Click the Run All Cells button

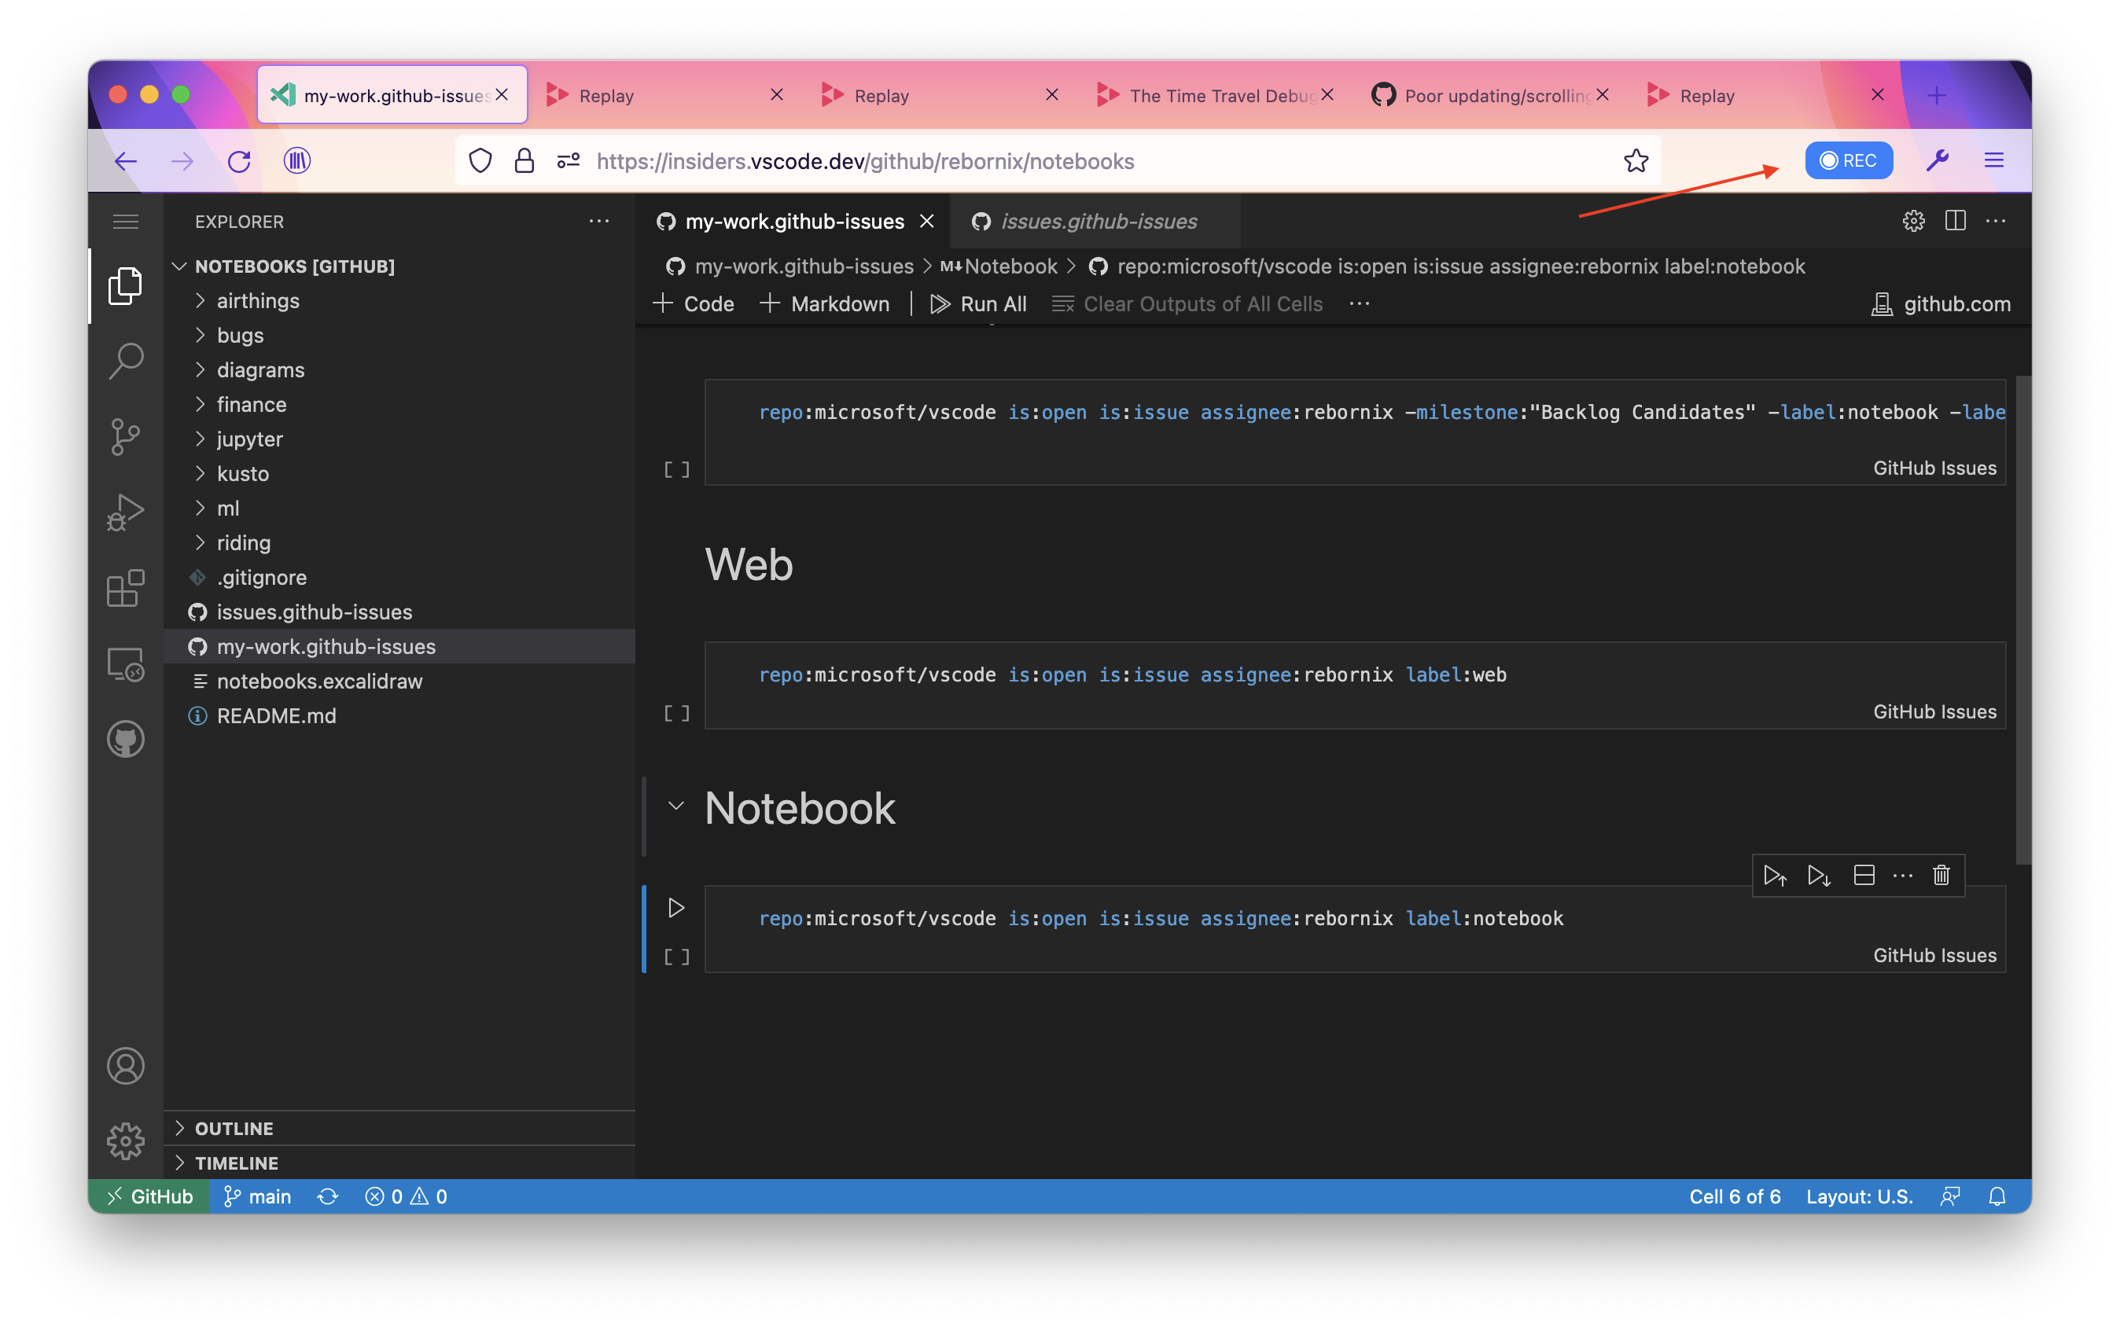[977, 303]
